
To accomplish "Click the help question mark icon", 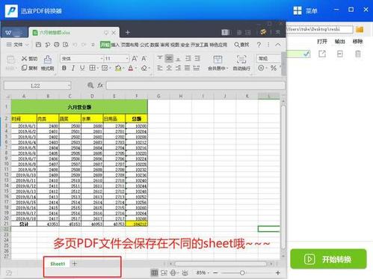I will 259,45.
